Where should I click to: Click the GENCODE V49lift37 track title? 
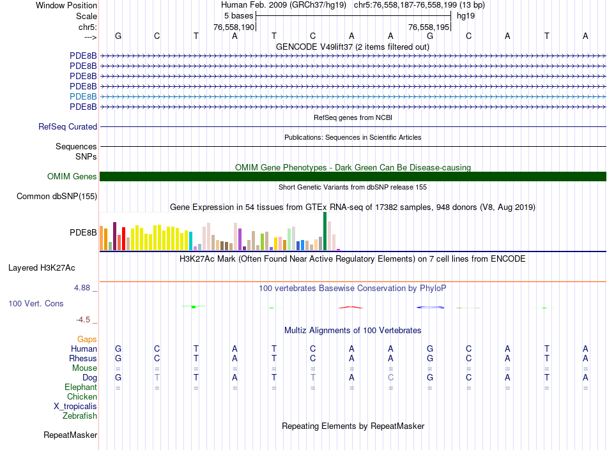tap(353, 47)
